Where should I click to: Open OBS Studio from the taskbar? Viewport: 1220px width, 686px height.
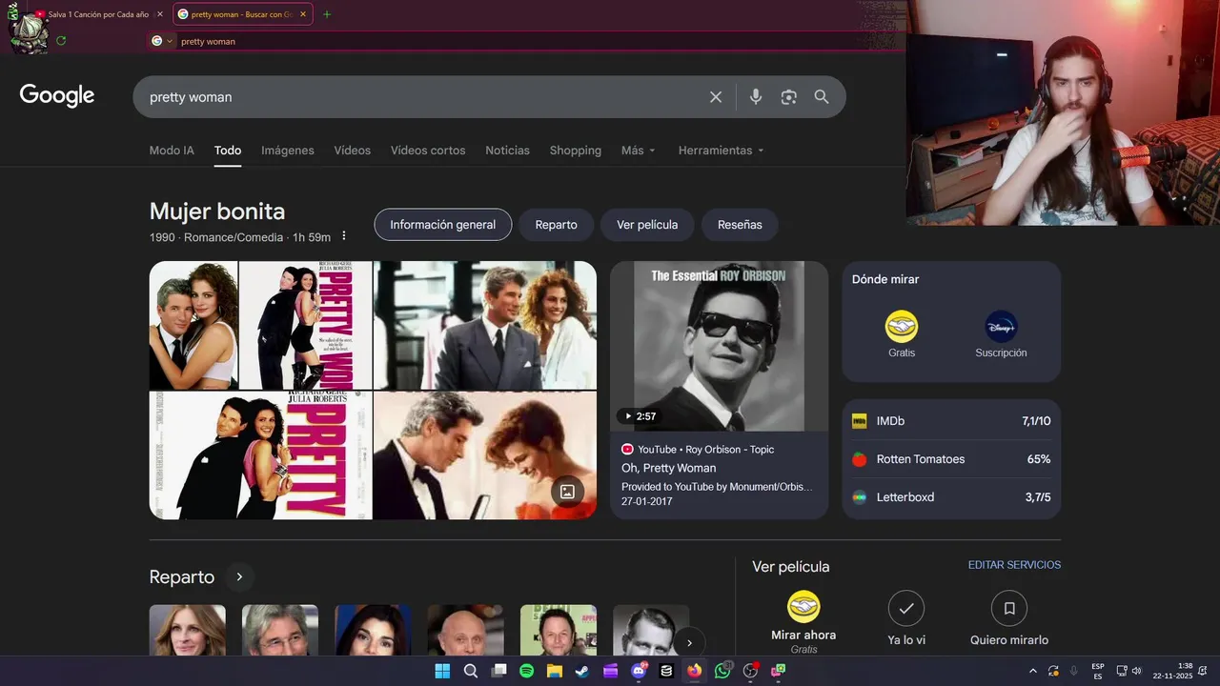click(x=750, y=671)
